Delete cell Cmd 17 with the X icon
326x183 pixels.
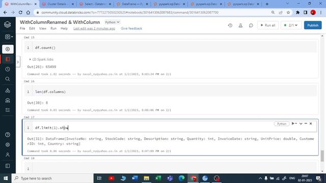[x=311, y=124]
